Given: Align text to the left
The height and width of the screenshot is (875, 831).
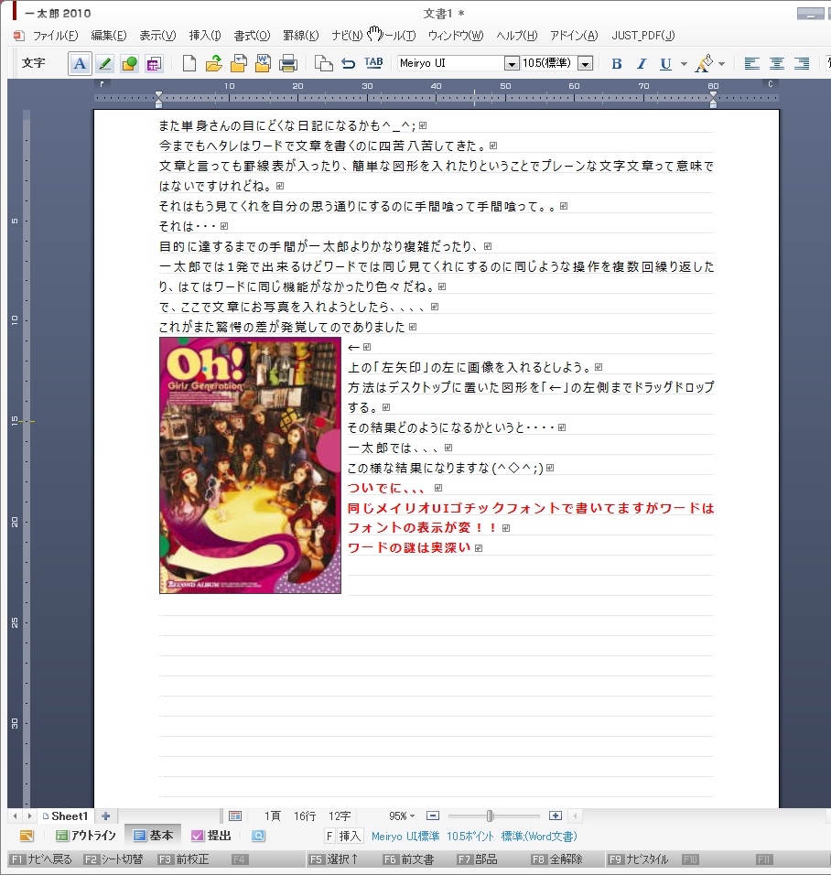Looking at the screenshot, I should pos(751,64).
